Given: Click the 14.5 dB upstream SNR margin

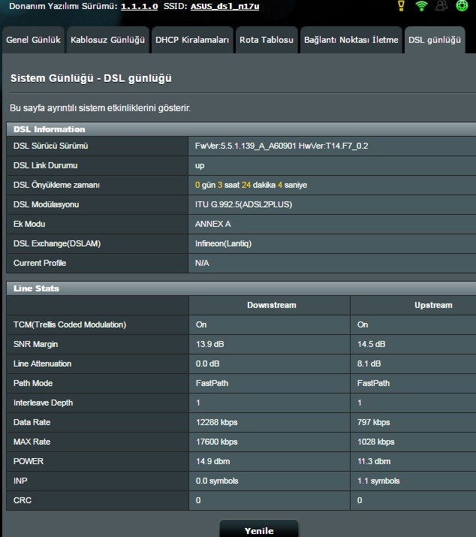Looking at the screenshot, I should click(x=371, y=344).
